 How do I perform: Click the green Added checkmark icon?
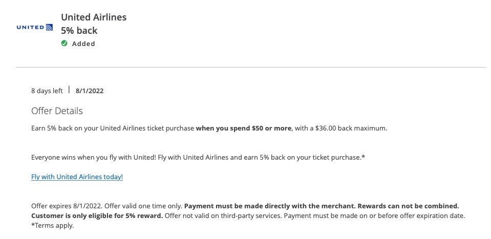(65, 44)
